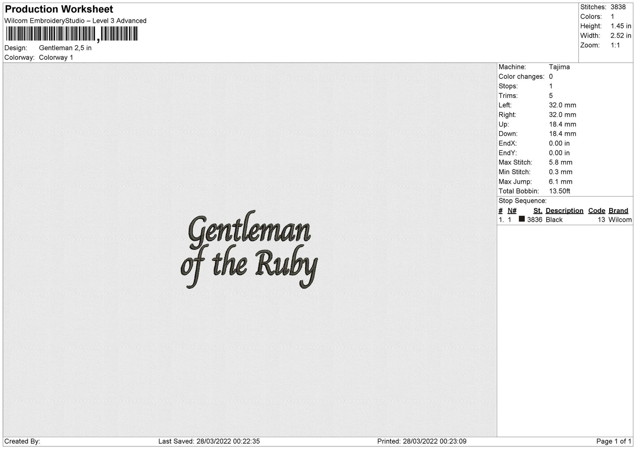Click the 'Stops:' label
The height and width of the screenshot is (449, 636).
pyautogui.click(x=508, y=86)
